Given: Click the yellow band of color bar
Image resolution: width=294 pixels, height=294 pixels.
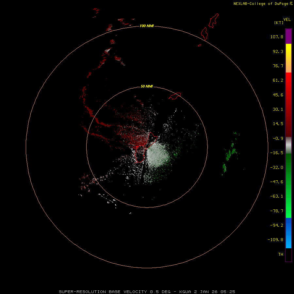Looking at the screenshot, I should click(288, 58).
